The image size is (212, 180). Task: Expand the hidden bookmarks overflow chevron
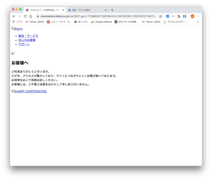coord(198,22)
